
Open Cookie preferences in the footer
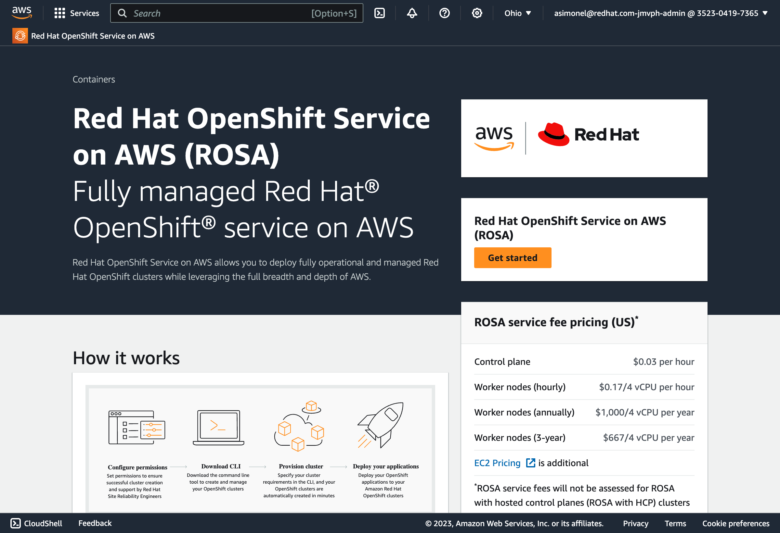(735, 523)
